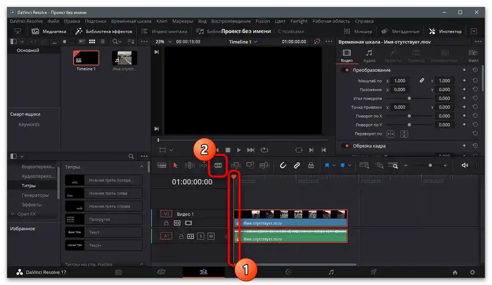The width and height of the screenshot is (492, 285).
Task: Expand the Open FX tree item
Action: [12, 214]
